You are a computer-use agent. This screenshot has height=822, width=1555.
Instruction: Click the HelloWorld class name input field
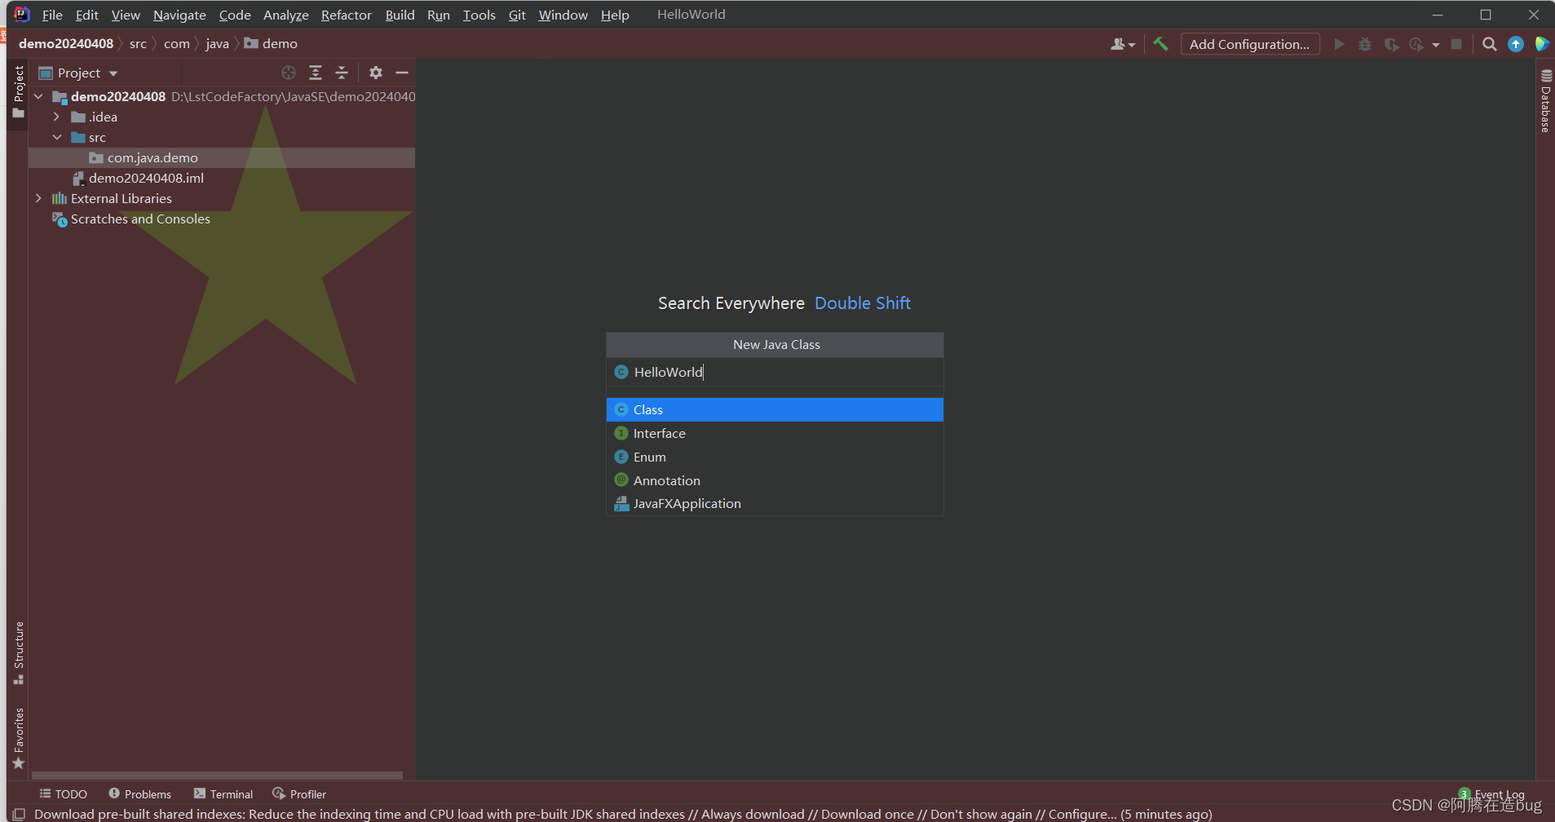[775, 372]
